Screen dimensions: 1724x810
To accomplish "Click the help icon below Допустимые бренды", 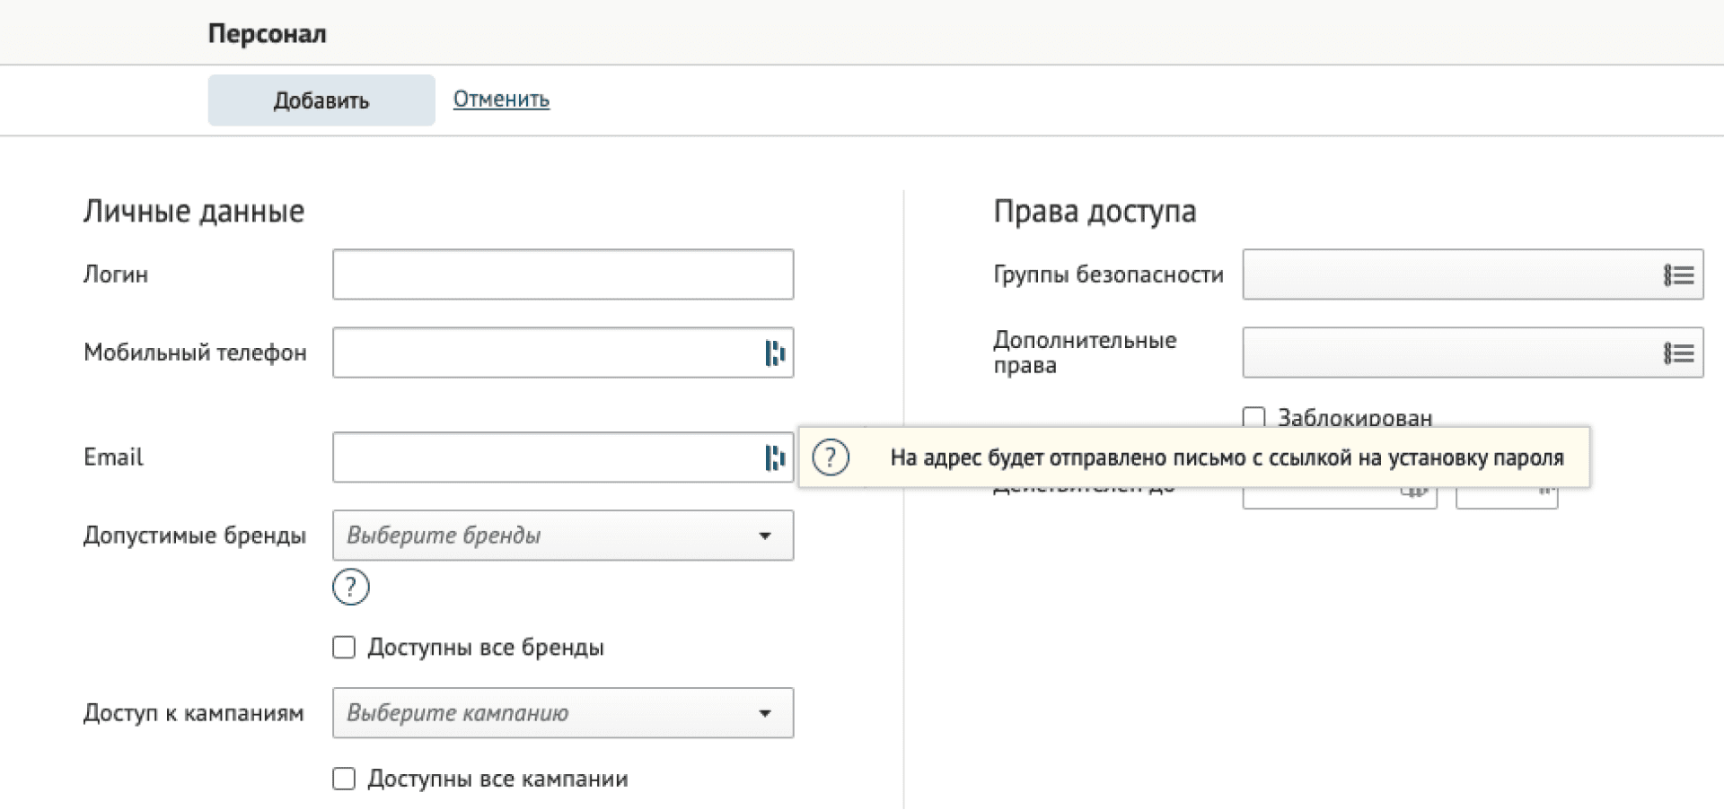I will (x=350, y=587).
